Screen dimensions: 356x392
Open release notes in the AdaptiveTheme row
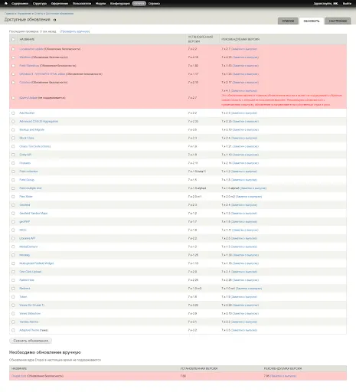(x=244, y=331)
